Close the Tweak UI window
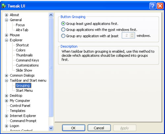165x134 pixels. point(160,6)
